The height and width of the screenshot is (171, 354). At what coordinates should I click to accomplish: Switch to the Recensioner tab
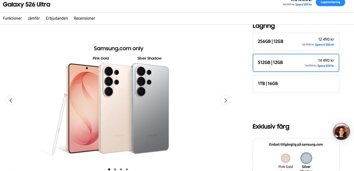(x=84, y=18)
